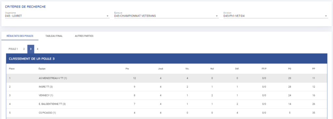Switch to Autres parties tab
Screen dimensions: 333x119
[84, 36]
